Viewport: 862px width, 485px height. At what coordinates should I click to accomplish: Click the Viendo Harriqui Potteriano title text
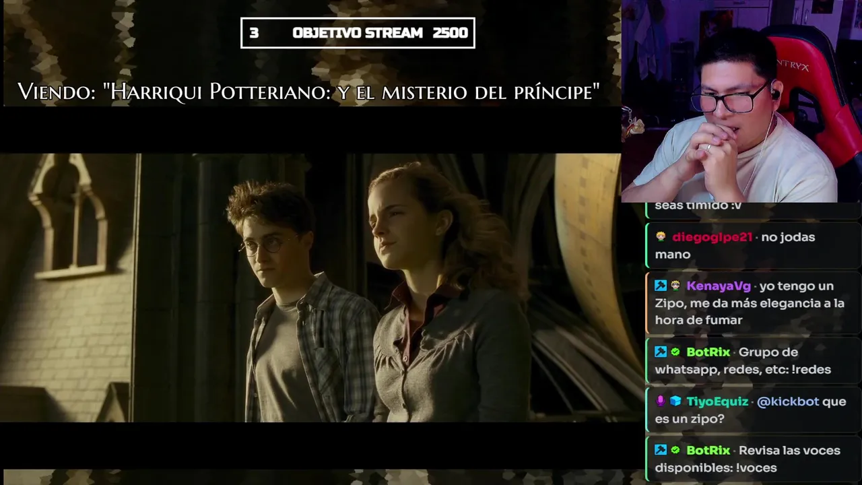tap(308, 92)
